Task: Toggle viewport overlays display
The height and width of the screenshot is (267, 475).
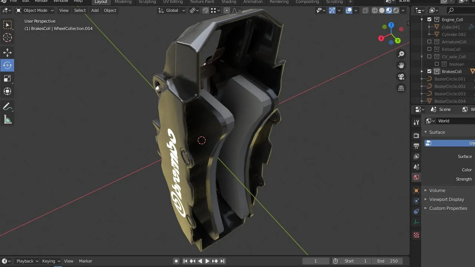Action: coord(349,10)
